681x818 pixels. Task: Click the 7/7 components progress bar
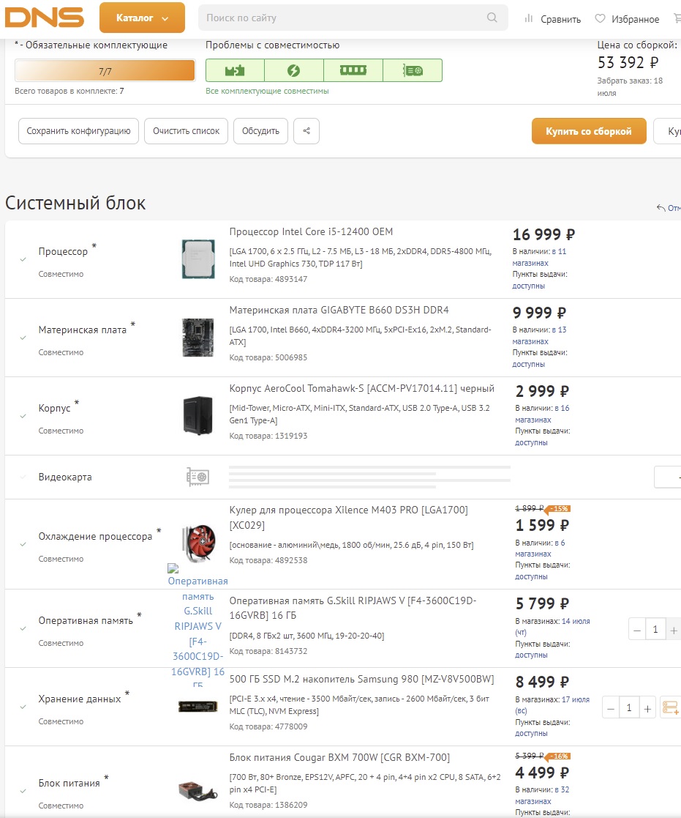pos(105,70)
